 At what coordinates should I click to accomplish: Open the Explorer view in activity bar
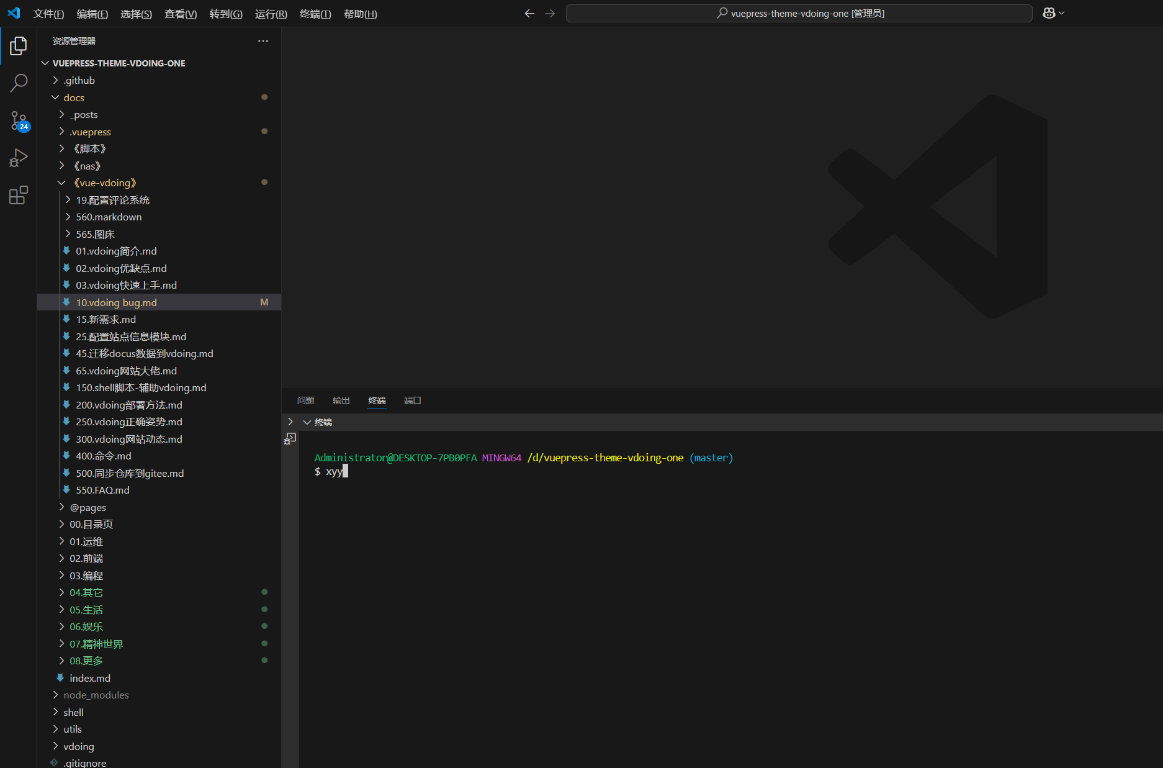19,45
